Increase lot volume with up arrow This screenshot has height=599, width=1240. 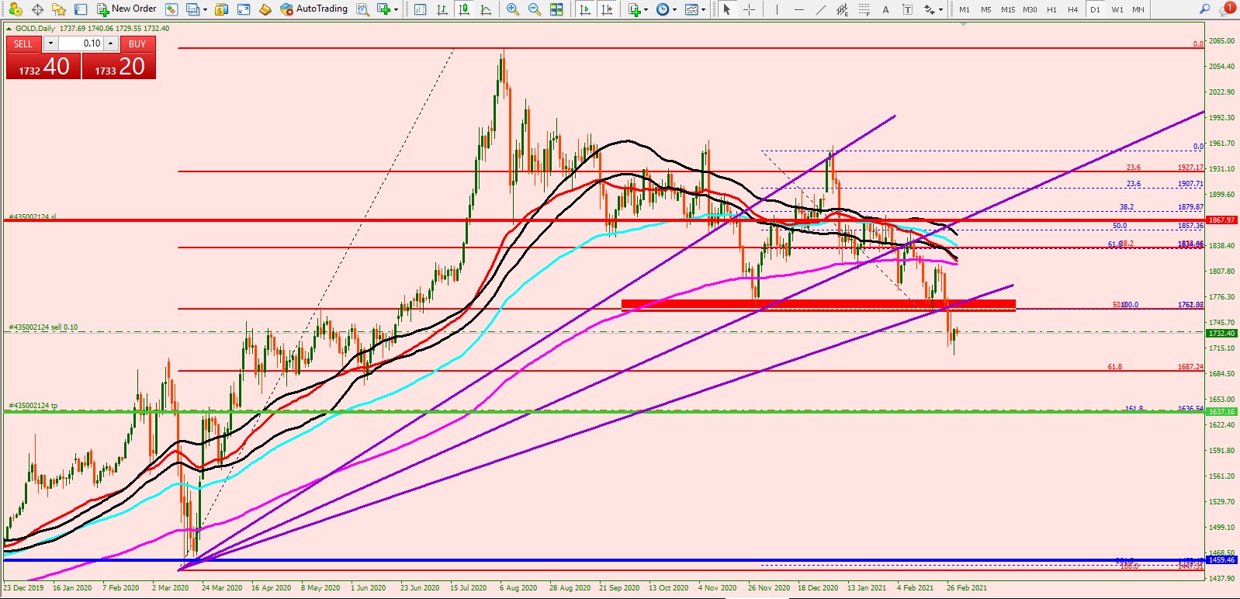[x=111, y=43]
